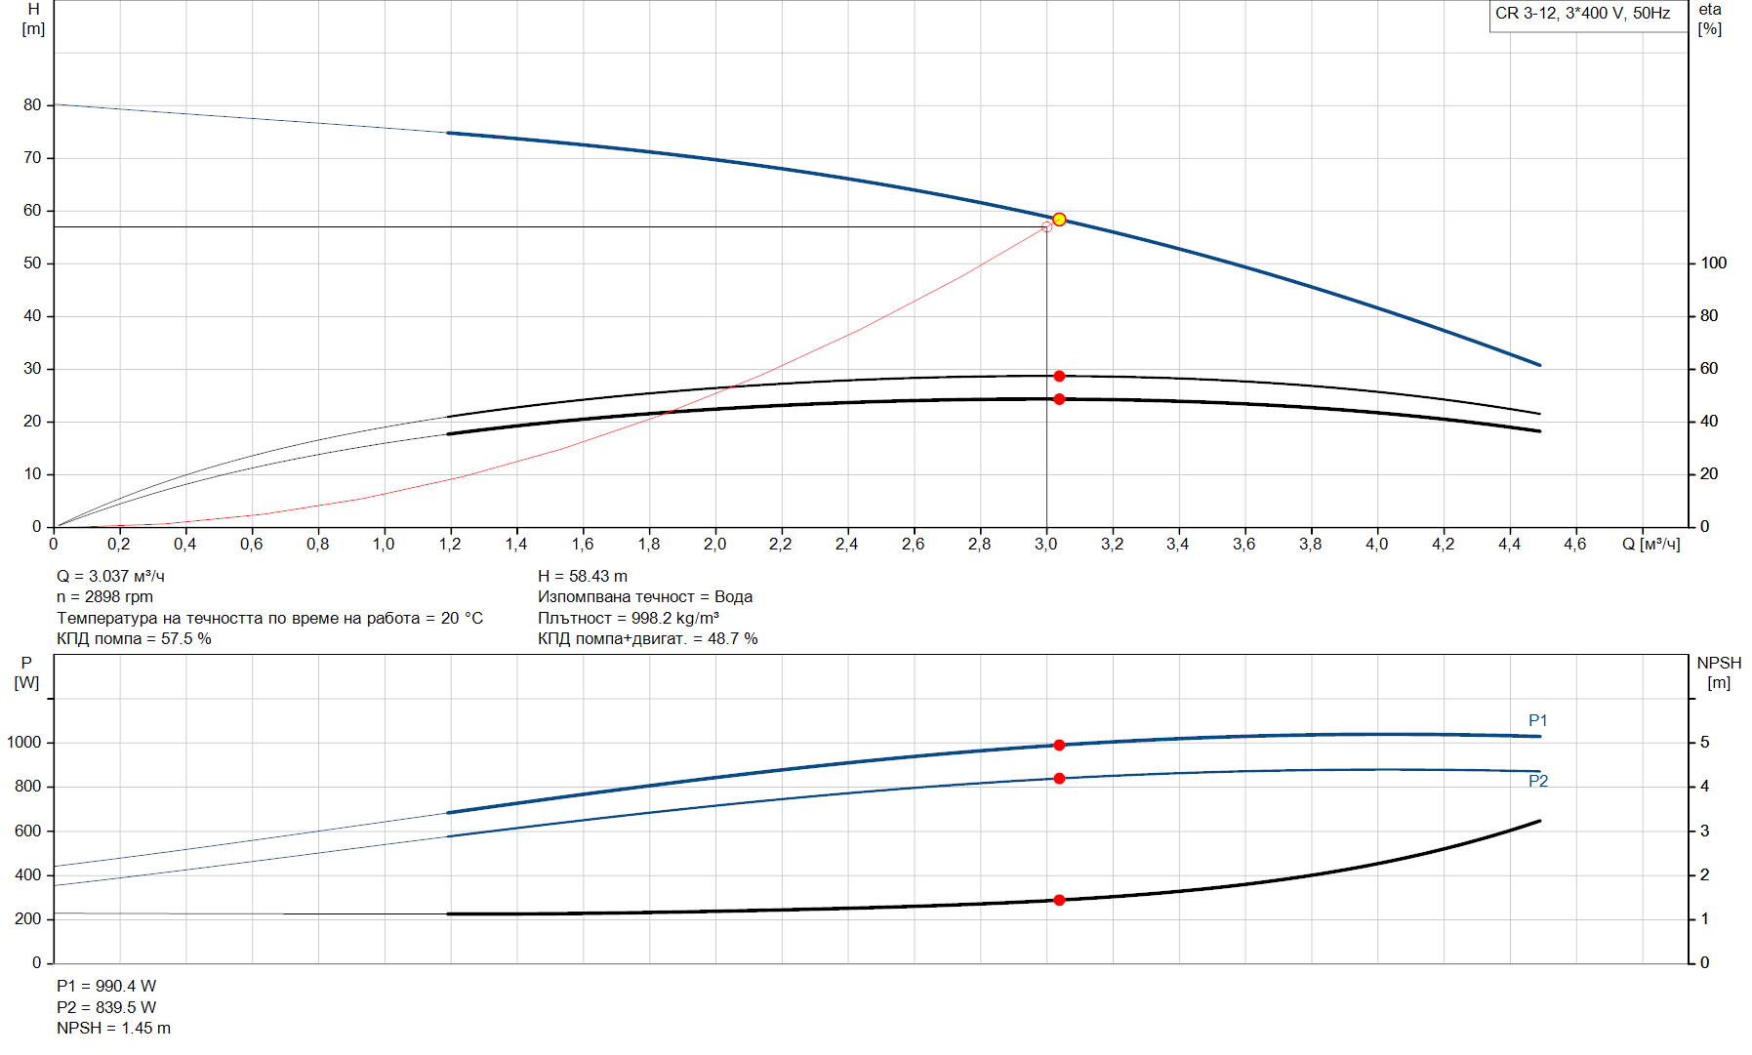
Task: Click the liquid temperature '20 °C' line
Action: point(269,618)
